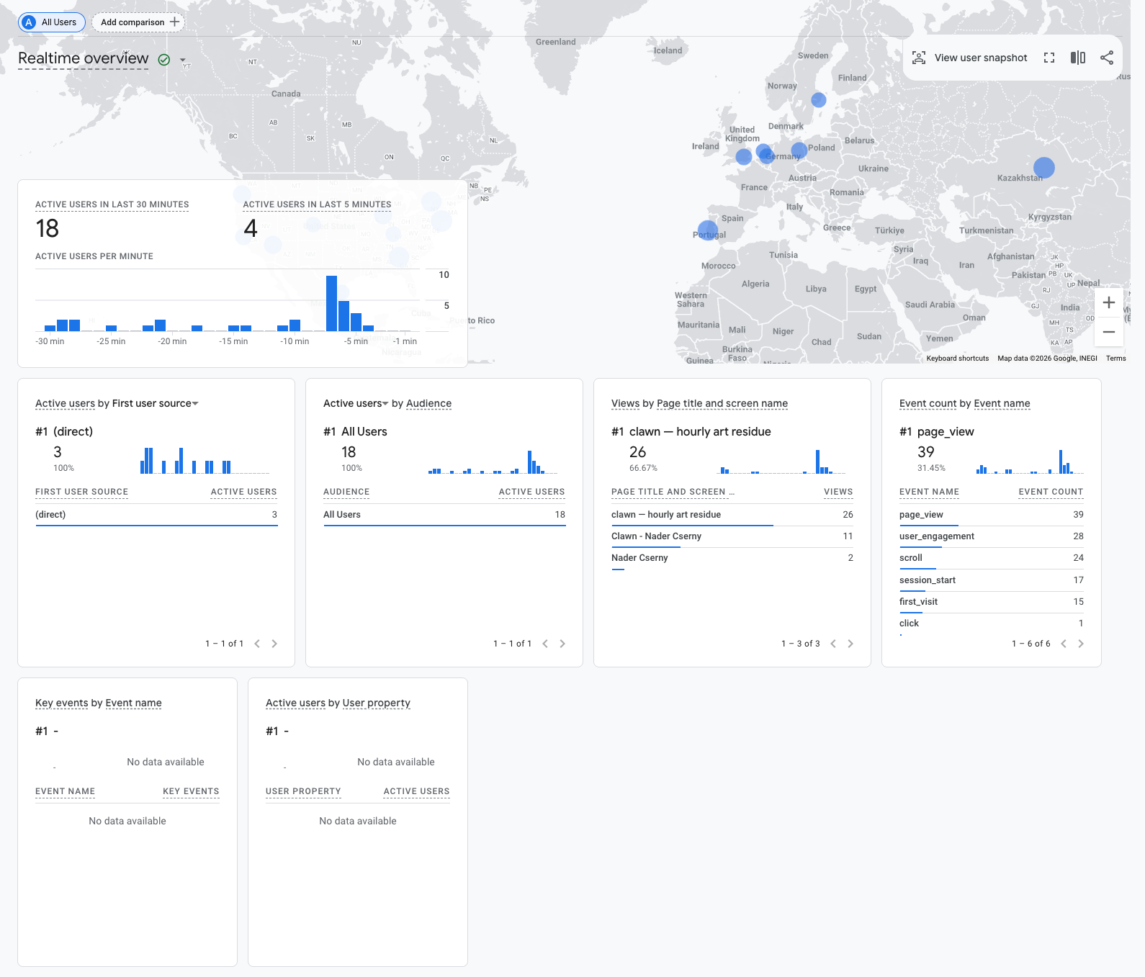Go to next page in Event count card
This screenshot has width=1145, height=977.
1081,644
